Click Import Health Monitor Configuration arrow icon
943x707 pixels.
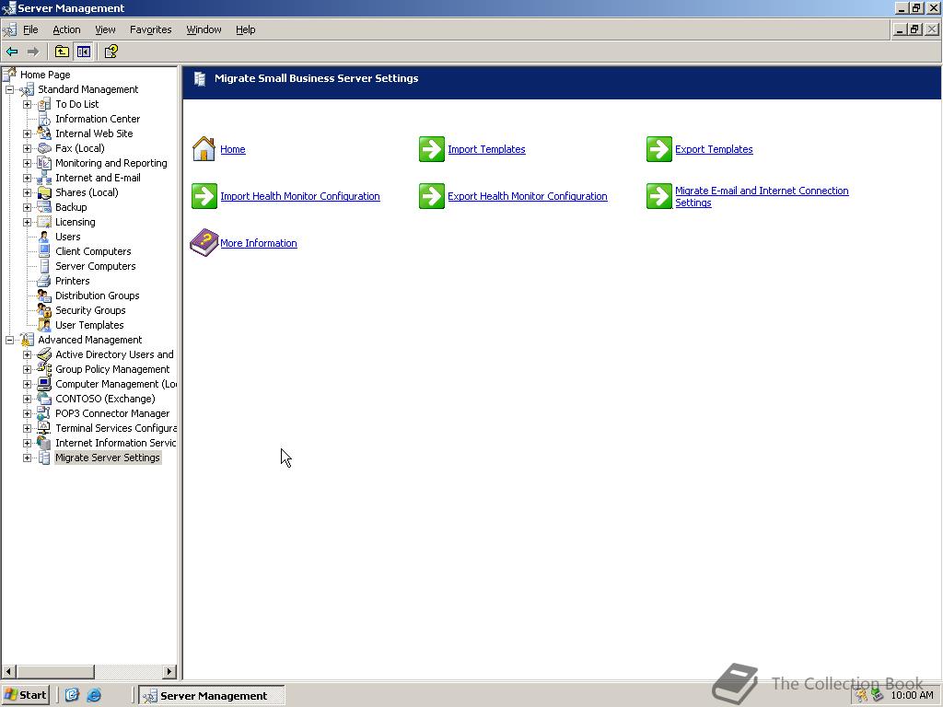(x=204, y=196)
